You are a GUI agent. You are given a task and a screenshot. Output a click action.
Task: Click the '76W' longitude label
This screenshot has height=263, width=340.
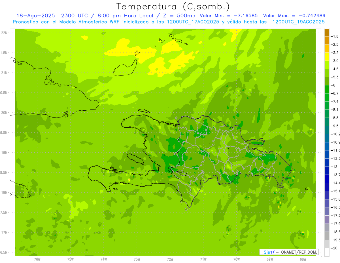pos(37,259)
